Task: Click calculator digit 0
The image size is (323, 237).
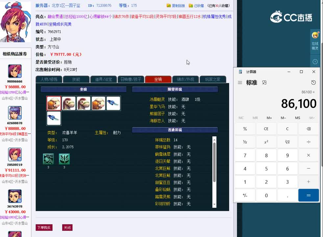Action: click(x=266, y=195)
